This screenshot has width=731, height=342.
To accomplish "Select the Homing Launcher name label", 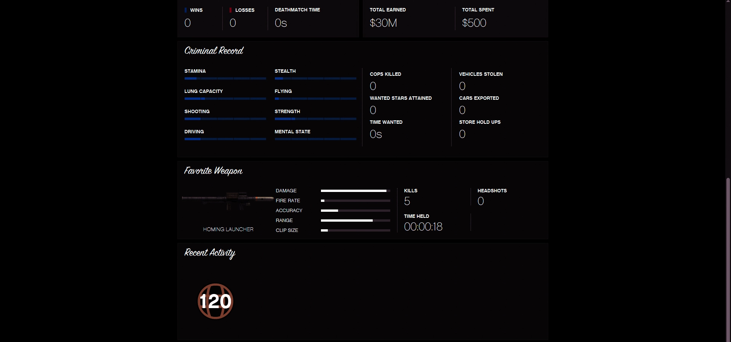I will [228, 229].
